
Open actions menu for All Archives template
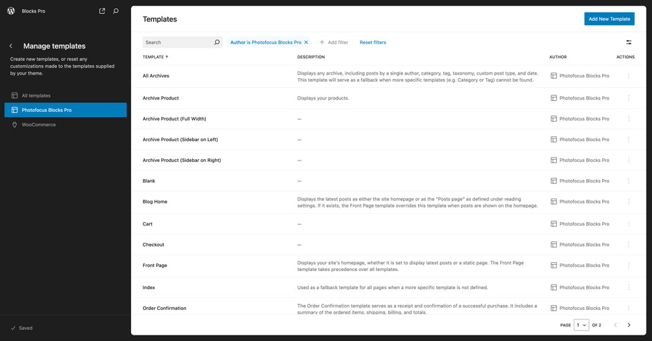(x=628, y=76)
